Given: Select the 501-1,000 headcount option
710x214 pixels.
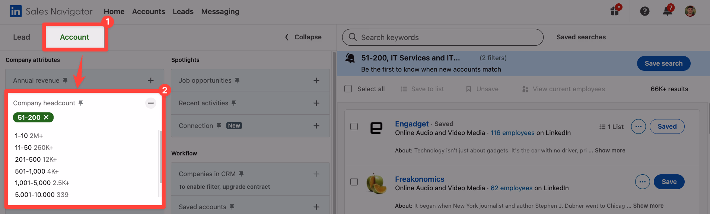Looking at the screenshot, I should pos(37,171).
